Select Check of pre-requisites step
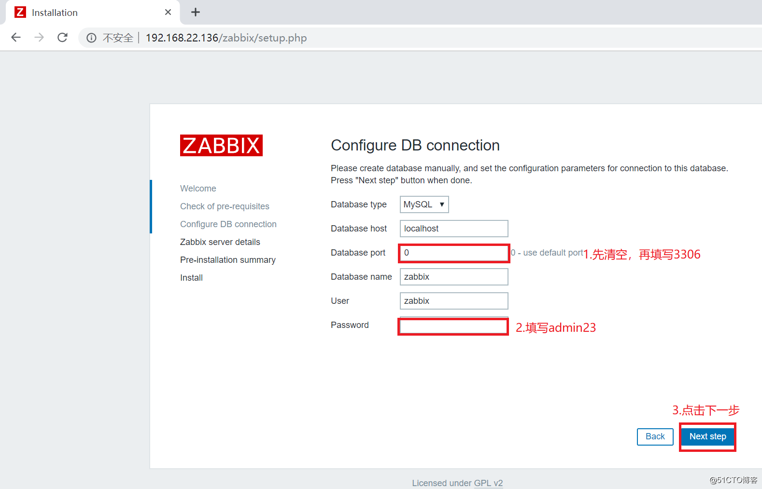The image size is (762, 489). (x=225, y=206)
